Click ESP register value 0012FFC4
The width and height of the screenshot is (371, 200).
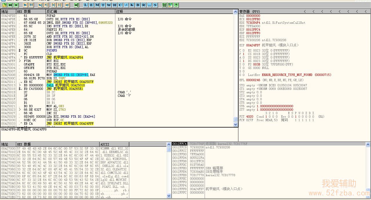point(253,30)
